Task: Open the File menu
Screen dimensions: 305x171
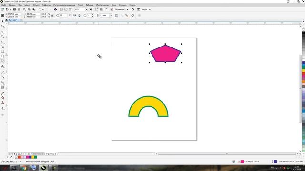Action: [x=4, y=5]
